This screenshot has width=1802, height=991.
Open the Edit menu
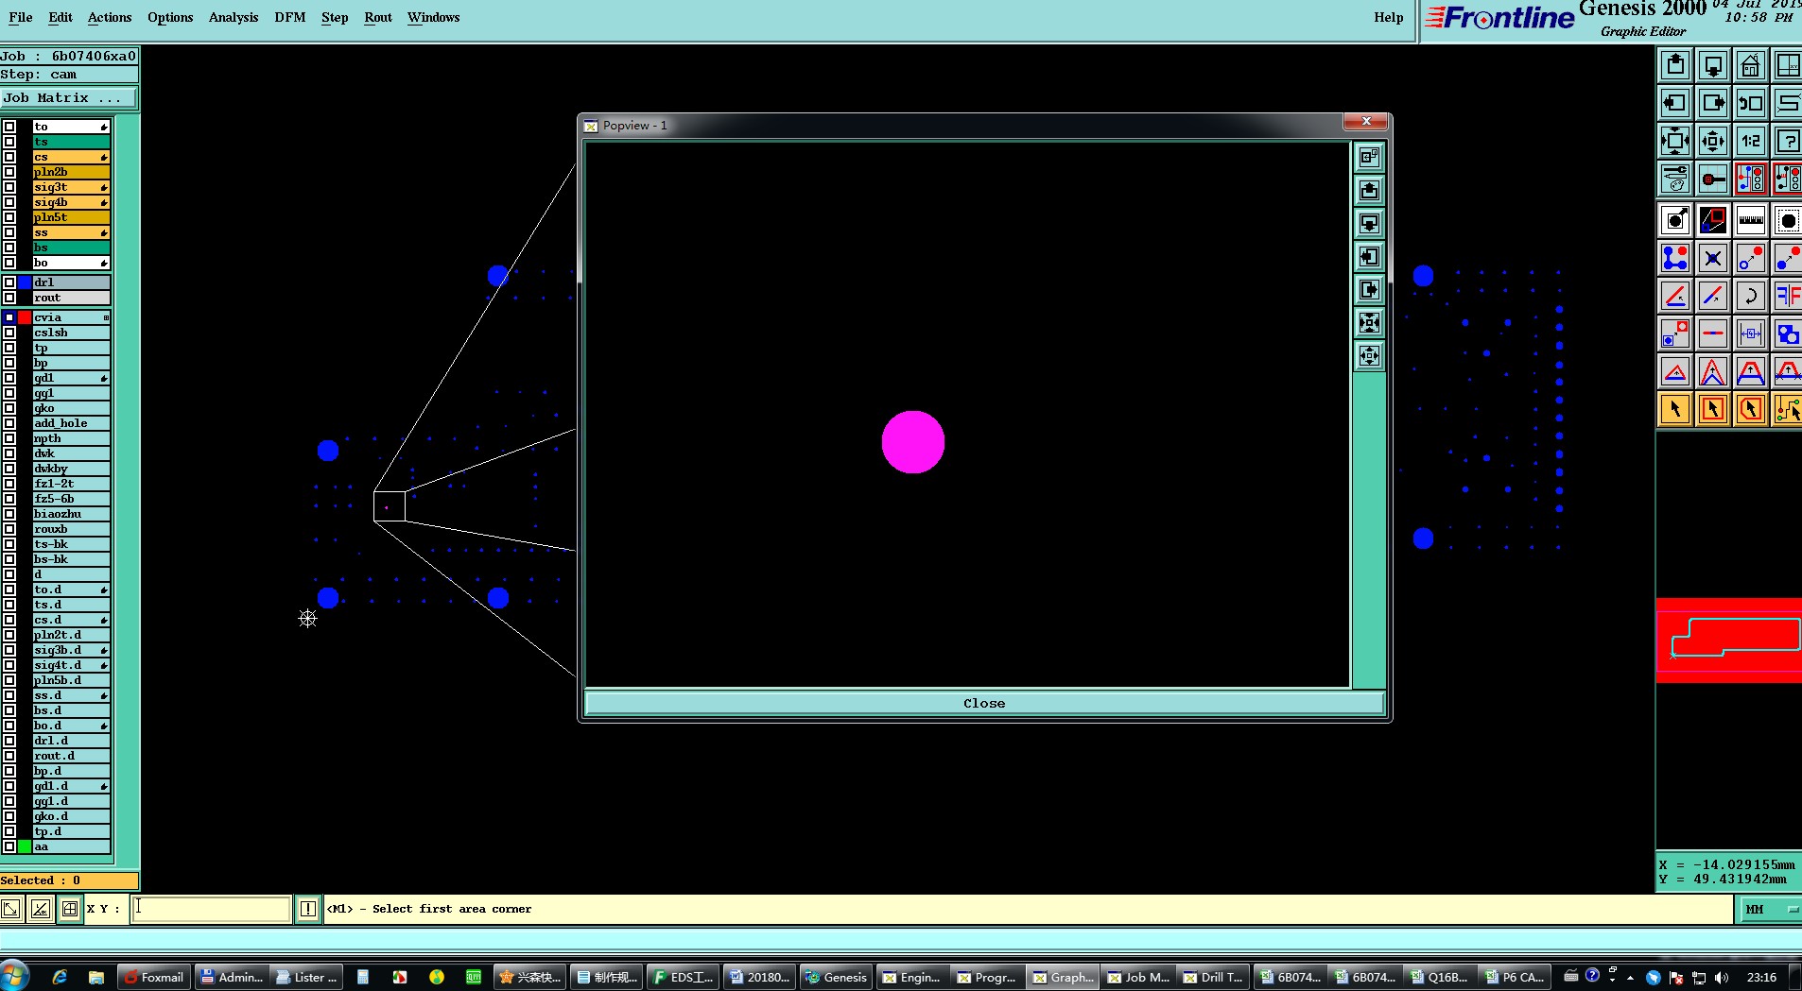tap(61, 17)
